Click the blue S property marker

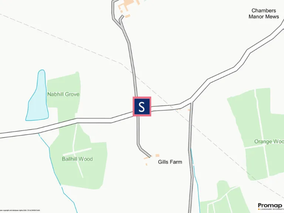click(142, 106)
